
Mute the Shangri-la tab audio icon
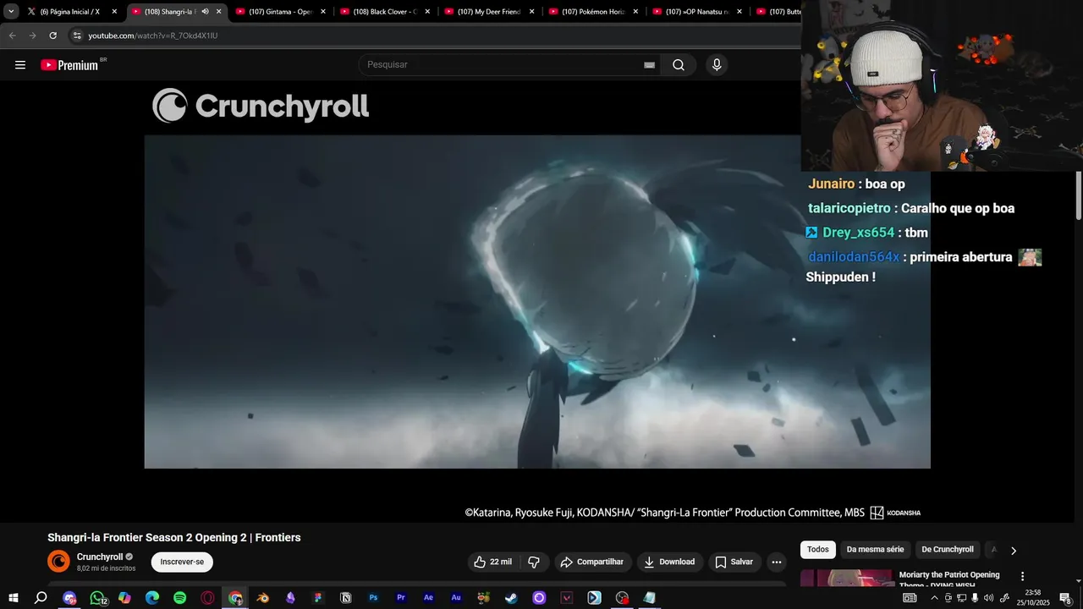(x=205, y=12)
